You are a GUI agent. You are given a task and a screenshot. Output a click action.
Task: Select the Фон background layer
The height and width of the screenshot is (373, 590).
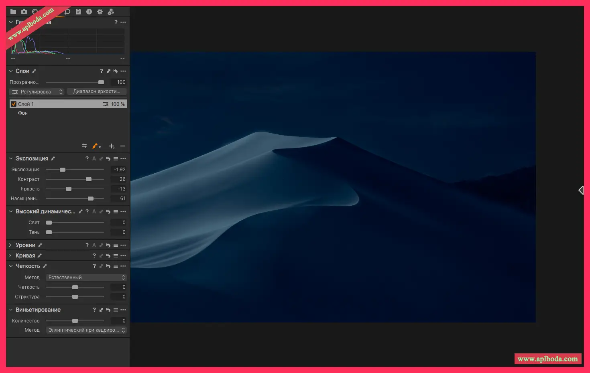(x=23, y=113)
